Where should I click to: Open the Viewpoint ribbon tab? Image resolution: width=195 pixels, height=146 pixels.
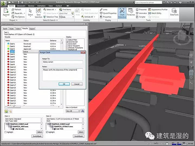pos(21,6)
